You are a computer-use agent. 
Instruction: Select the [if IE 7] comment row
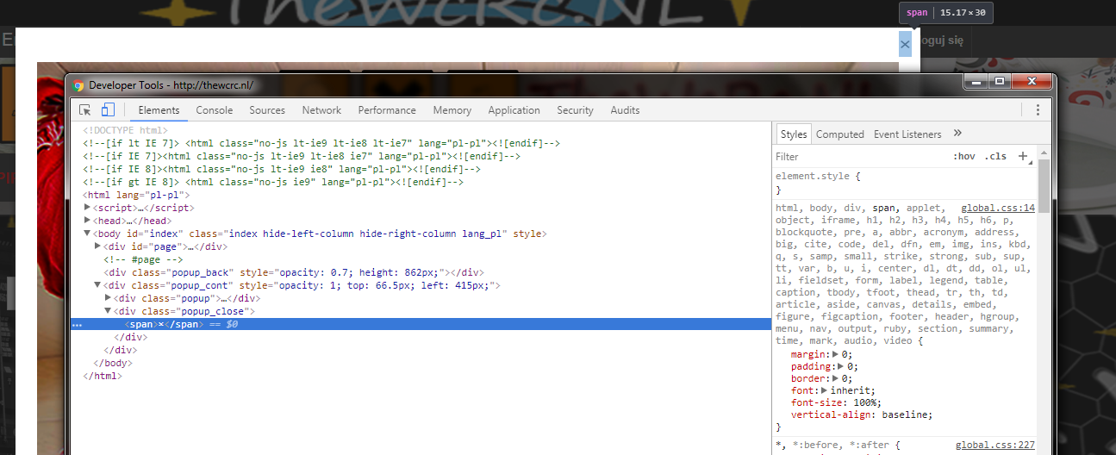click(421, 156)
